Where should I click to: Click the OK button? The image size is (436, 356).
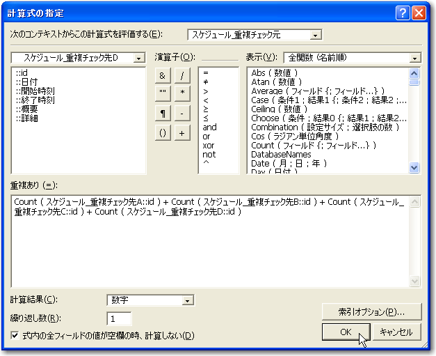coord(345,332)
